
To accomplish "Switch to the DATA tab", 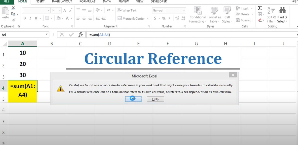I will [x=107, y=2].
